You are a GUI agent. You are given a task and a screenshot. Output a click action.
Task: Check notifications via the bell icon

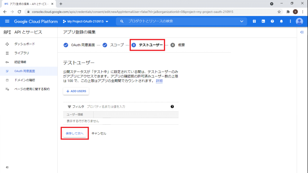pyautogui.click(x=281, y=21)
